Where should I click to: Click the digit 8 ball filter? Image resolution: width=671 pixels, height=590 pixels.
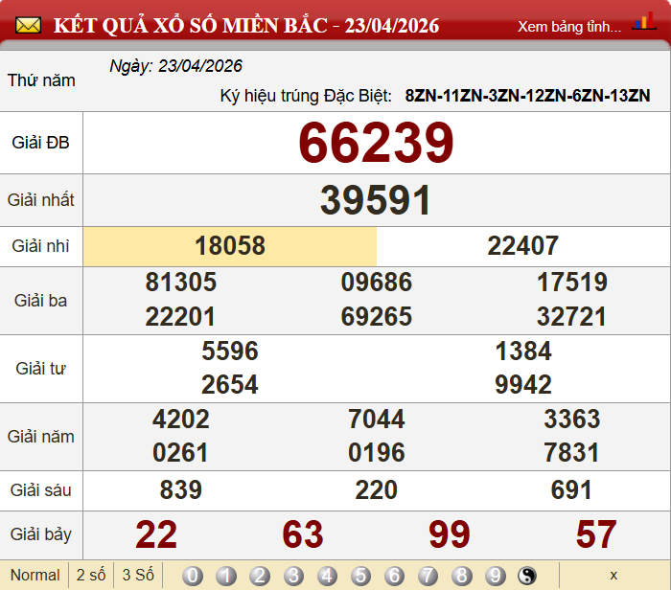coord(461,576)
